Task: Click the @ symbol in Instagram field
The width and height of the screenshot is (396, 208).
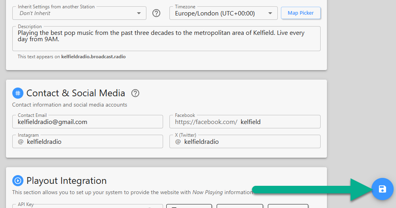Action: (x=21, y=142)
